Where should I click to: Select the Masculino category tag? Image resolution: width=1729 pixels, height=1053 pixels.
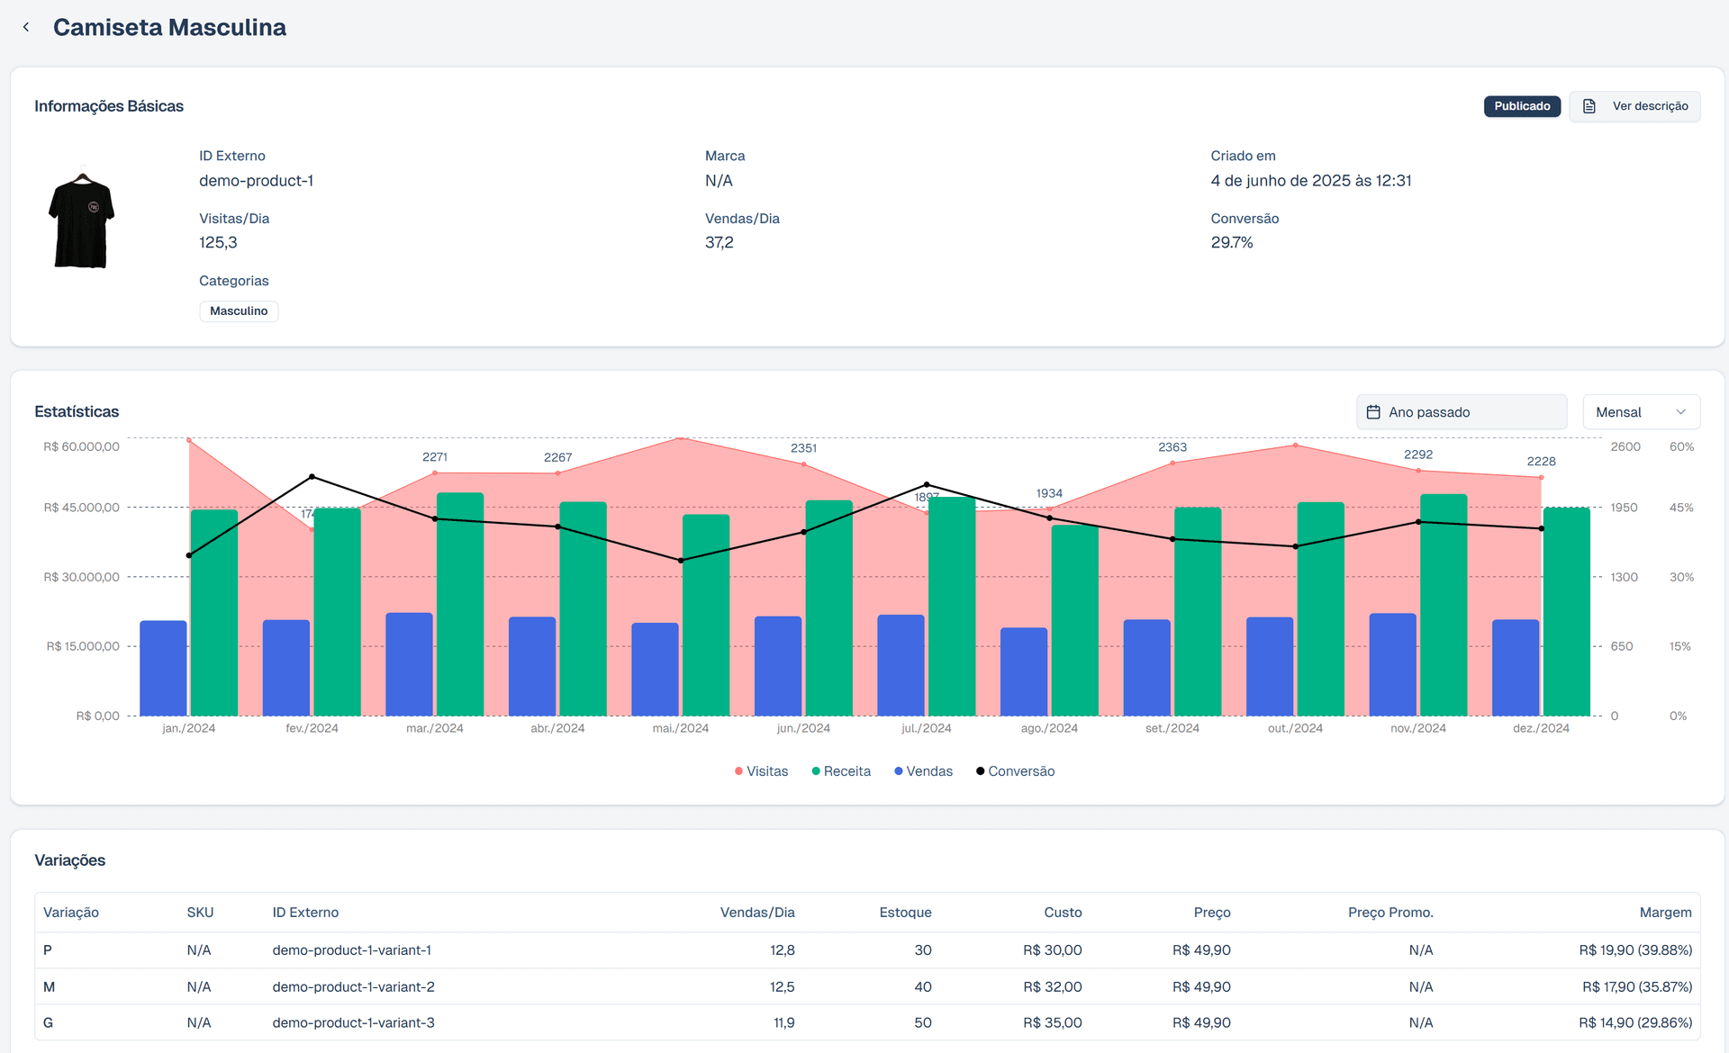(x=239, y=311)
